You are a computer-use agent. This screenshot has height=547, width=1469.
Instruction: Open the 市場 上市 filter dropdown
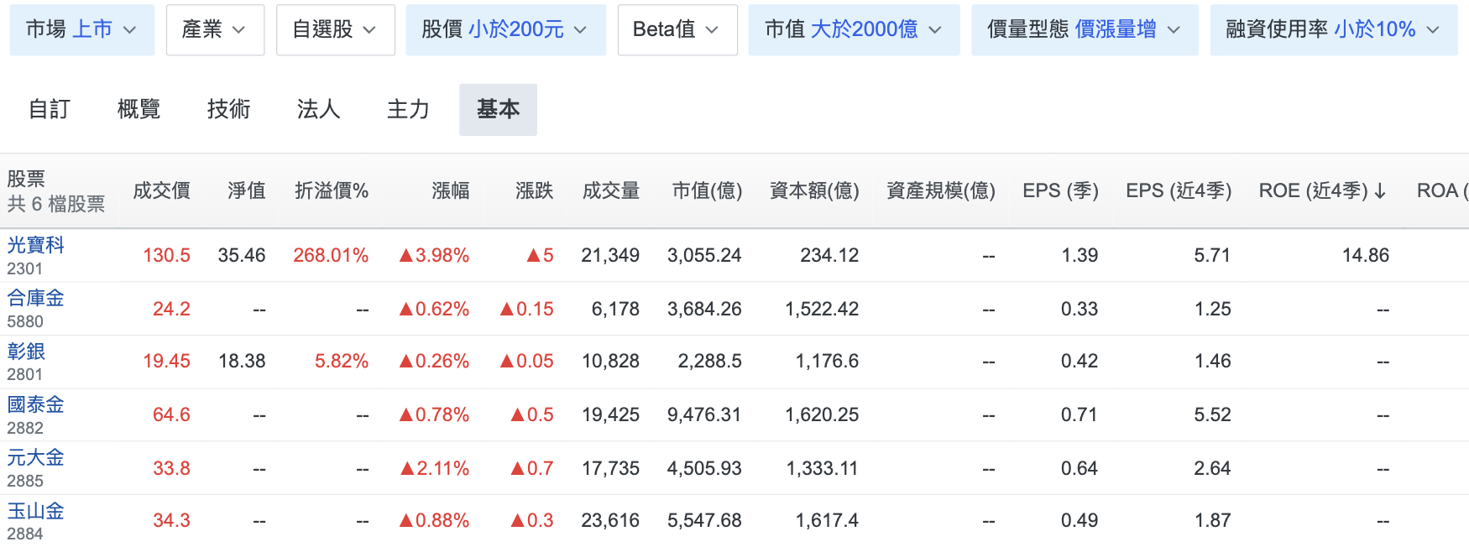click(x=82, y=29)
